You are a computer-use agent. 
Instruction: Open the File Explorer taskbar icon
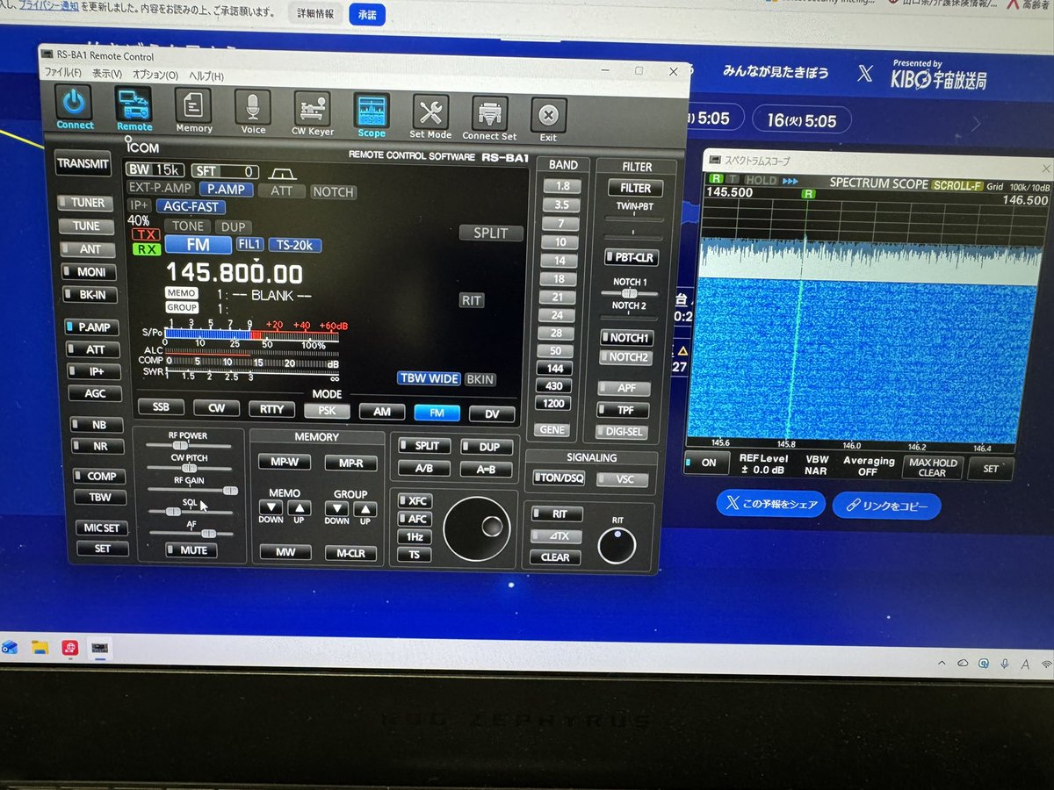pos(40,648)
